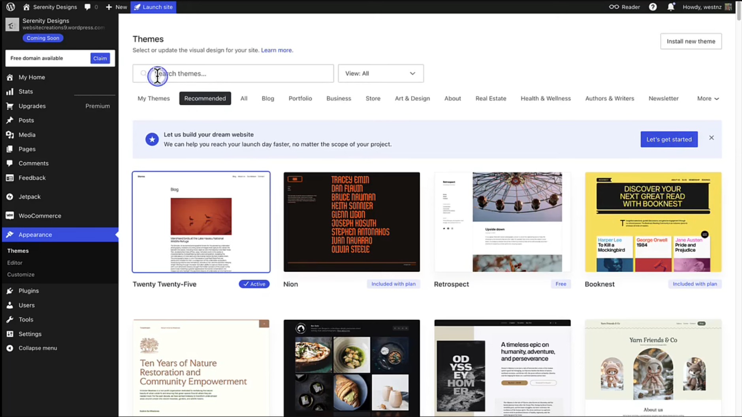Open the comments bubble icon in admin bar

click(x=87, y=7)
